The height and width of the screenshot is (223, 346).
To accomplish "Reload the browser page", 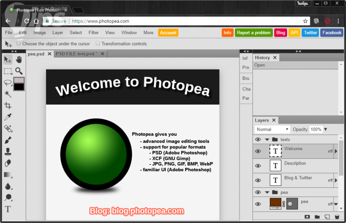I will pyautogui.click(x=27, y=21).
